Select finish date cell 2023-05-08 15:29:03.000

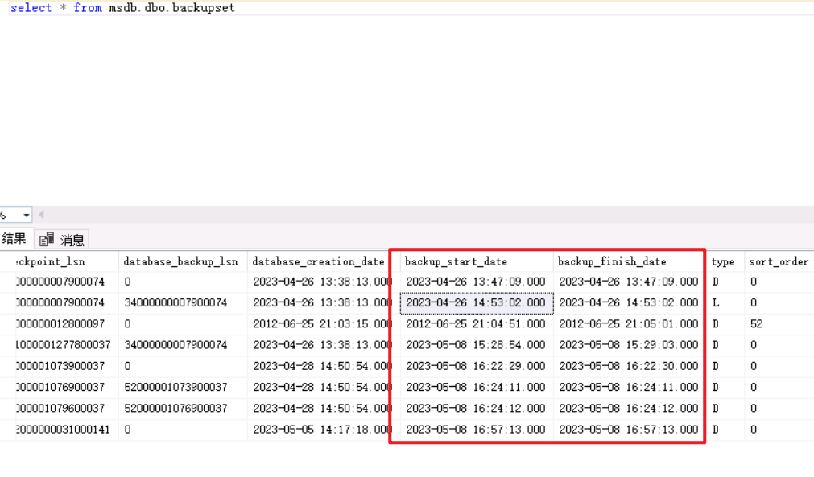coord(628,345)
